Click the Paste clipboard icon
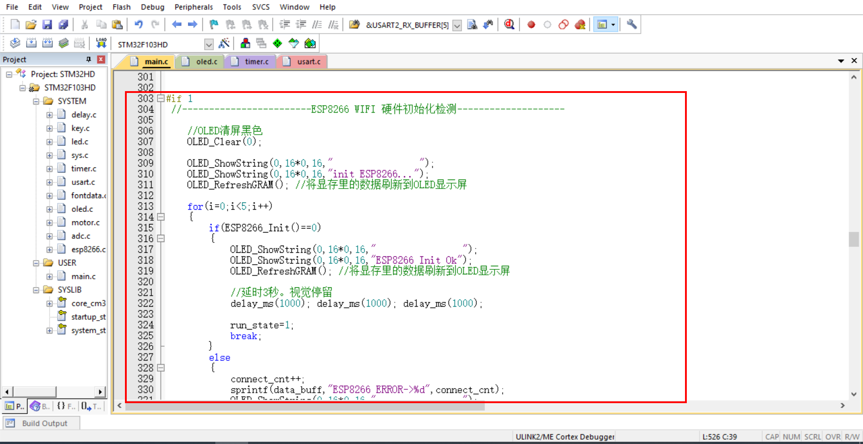Image resolution: width=863 pixels, height=444 pixels. tap(117, 24)
